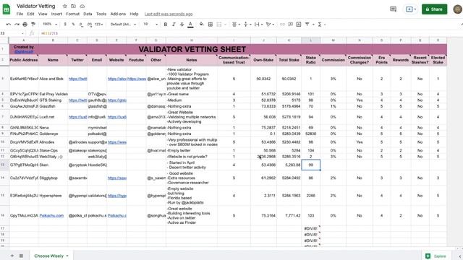Viewport: 463px width, 260px height.
Task: Open the Google Sheets home icon
Action: [x=7, y=9]
